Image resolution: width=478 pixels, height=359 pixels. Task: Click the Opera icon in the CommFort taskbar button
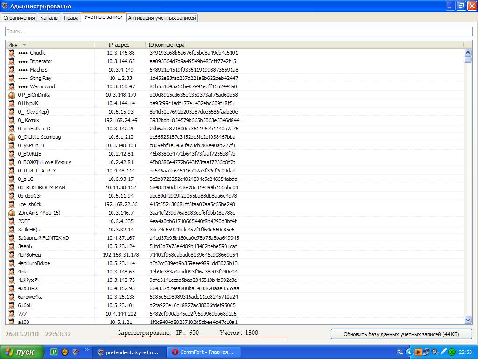coord(175,352)
